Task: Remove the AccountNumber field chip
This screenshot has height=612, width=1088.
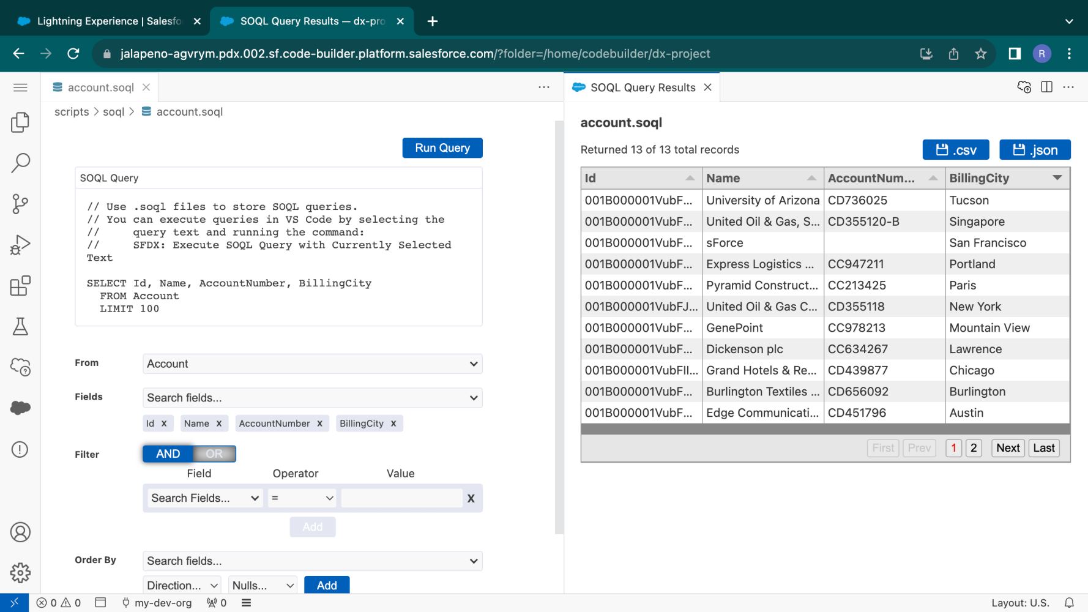Action: click(x=319, y=424)
